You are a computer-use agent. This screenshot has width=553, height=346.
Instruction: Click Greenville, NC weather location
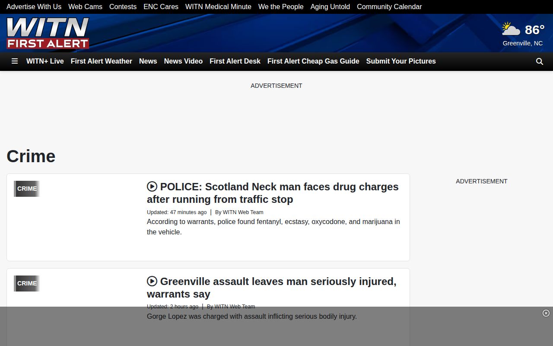click(523, 43)
